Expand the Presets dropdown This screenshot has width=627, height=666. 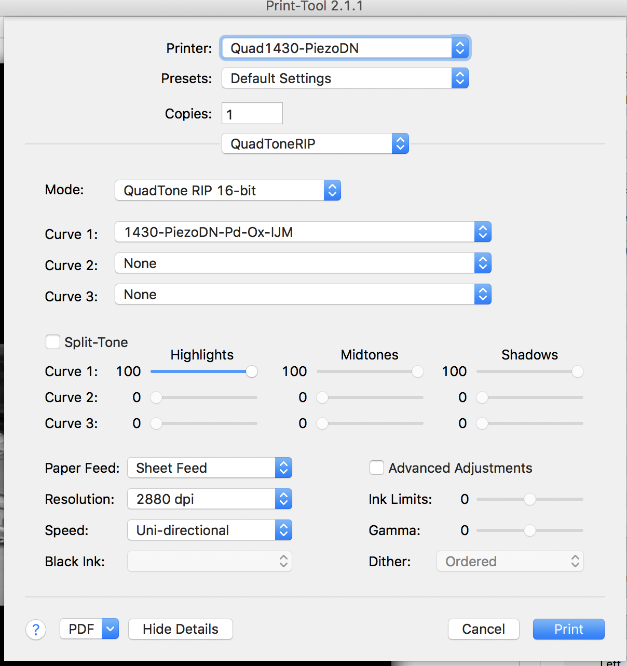(345, 78)
